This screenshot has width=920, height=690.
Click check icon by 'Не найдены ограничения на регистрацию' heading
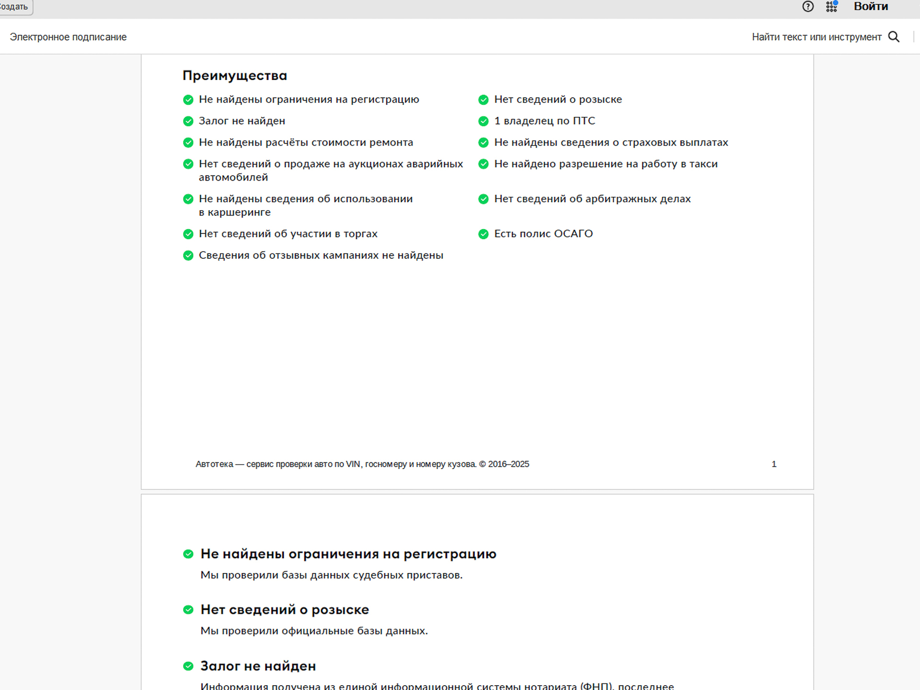click(x=188, y=554)
